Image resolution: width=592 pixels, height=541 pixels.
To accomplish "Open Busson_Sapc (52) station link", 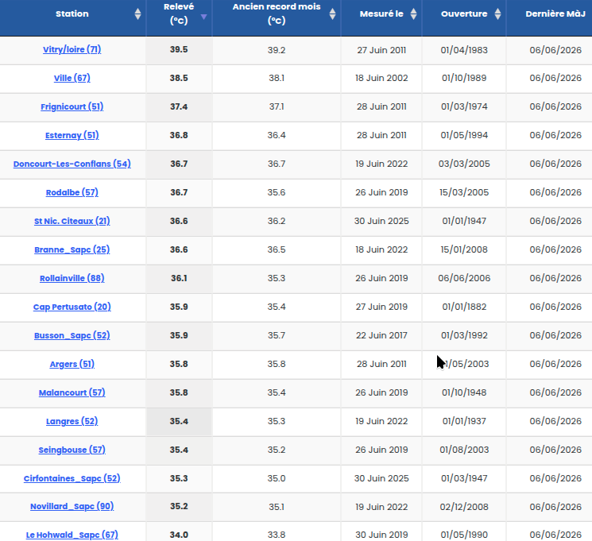I will point(72,335).
